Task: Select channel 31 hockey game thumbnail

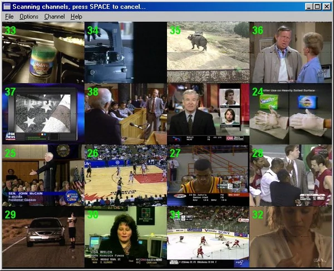Action: click(208, 237)
